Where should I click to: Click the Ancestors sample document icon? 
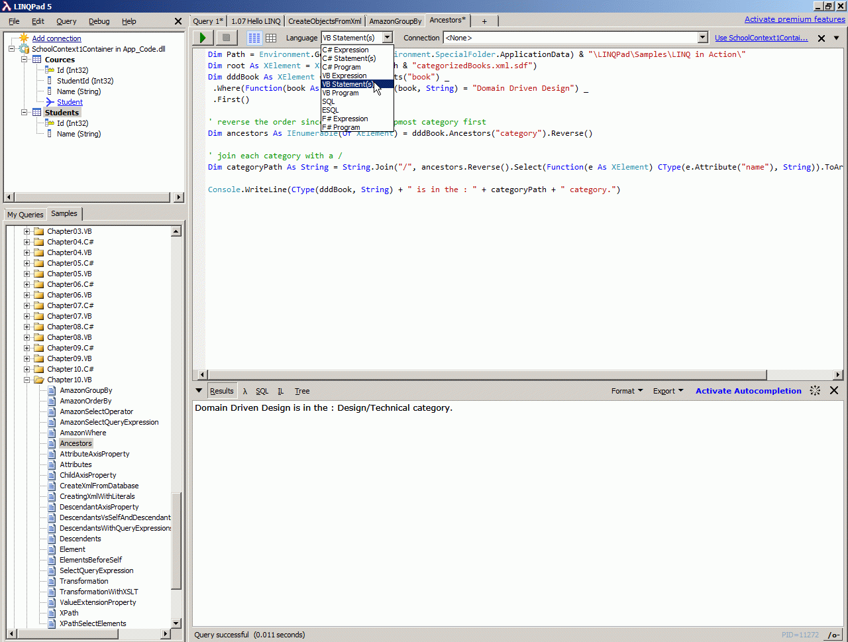(x=52, y=443)
